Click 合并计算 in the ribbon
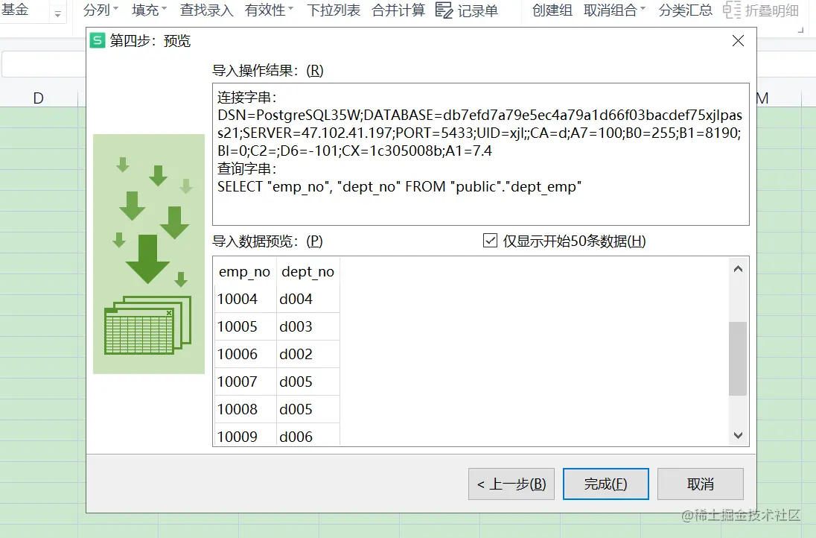The height and width of the screenshot is (538, 816). click(398, 10)
